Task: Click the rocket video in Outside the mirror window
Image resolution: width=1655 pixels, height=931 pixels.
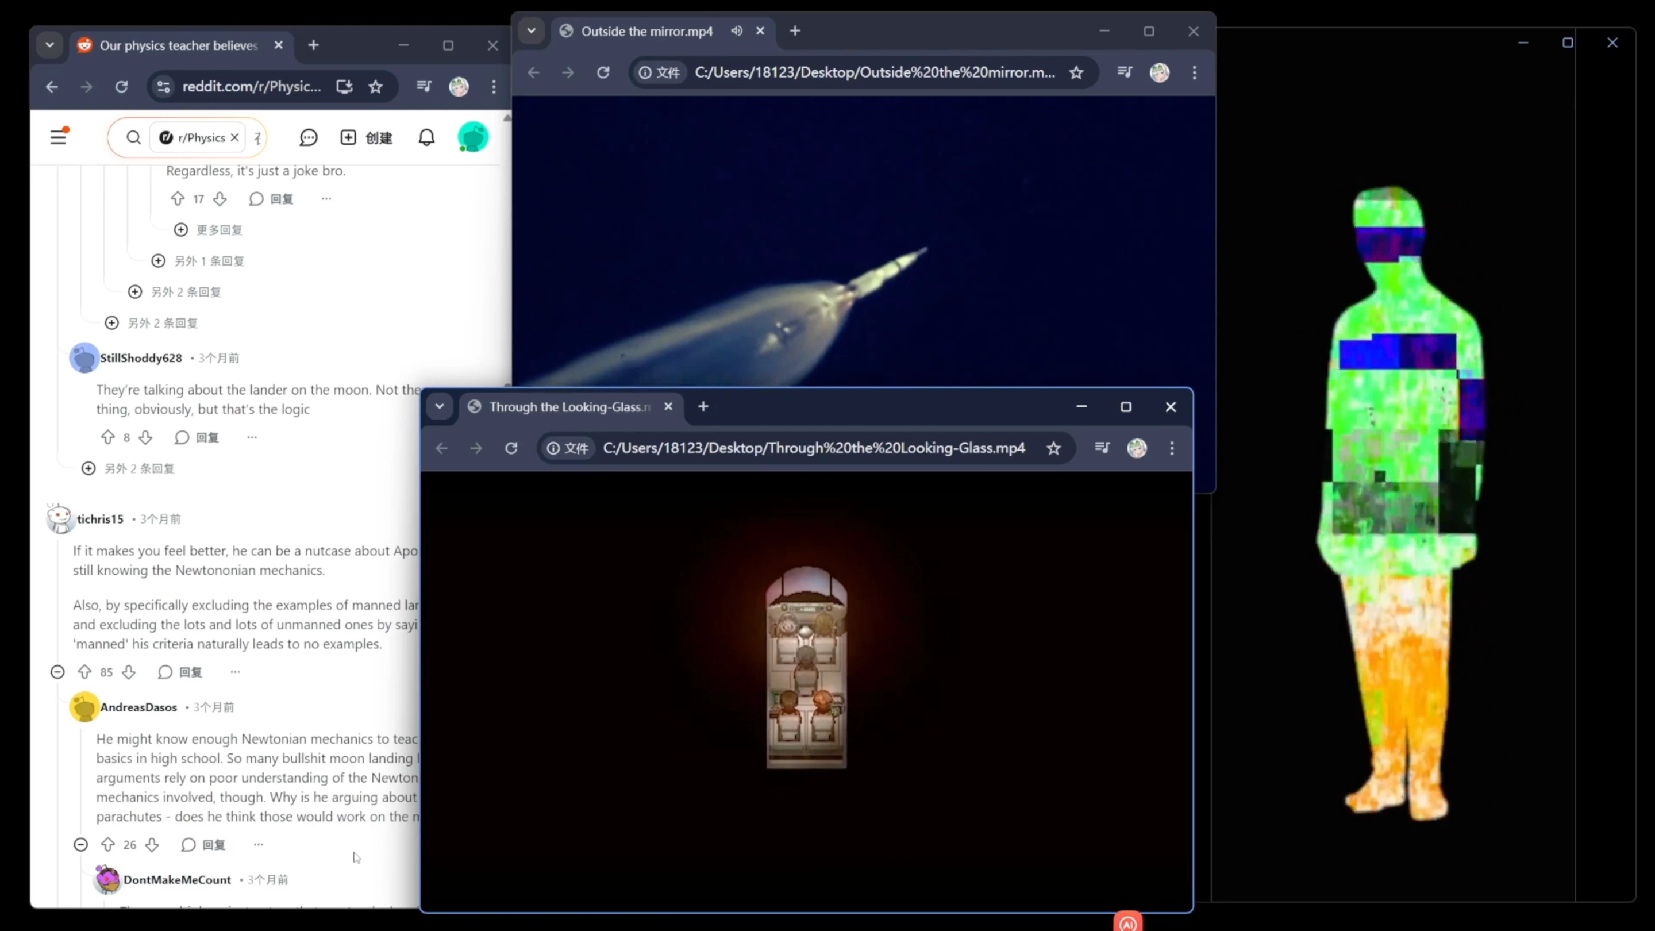Action: click(x=863, y=241)
